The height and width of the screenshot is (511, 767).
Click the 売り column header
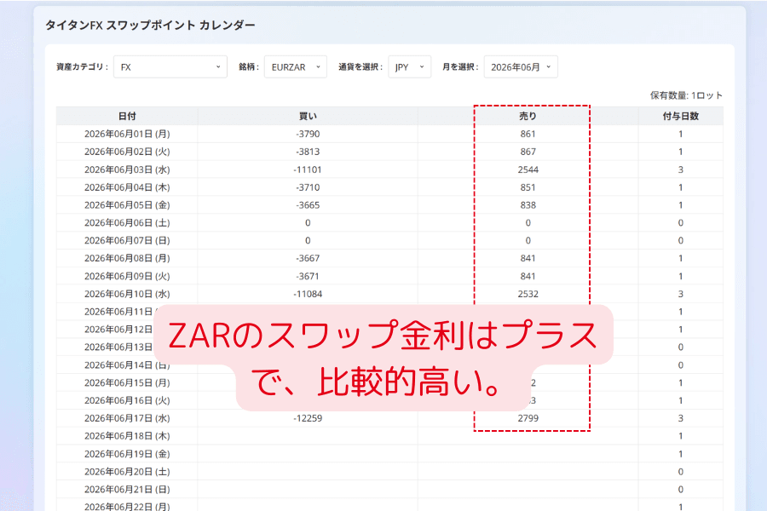point(528,117)
